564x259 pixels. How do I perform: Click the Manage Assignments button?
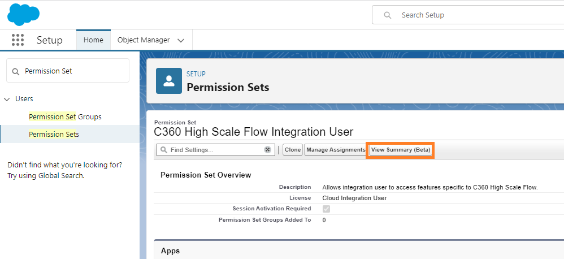[x=336, y=150]
